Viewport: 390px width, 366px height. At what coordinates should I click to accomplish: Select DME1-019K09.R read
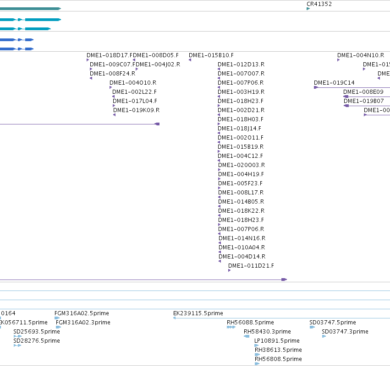click(x=136, y=110)
